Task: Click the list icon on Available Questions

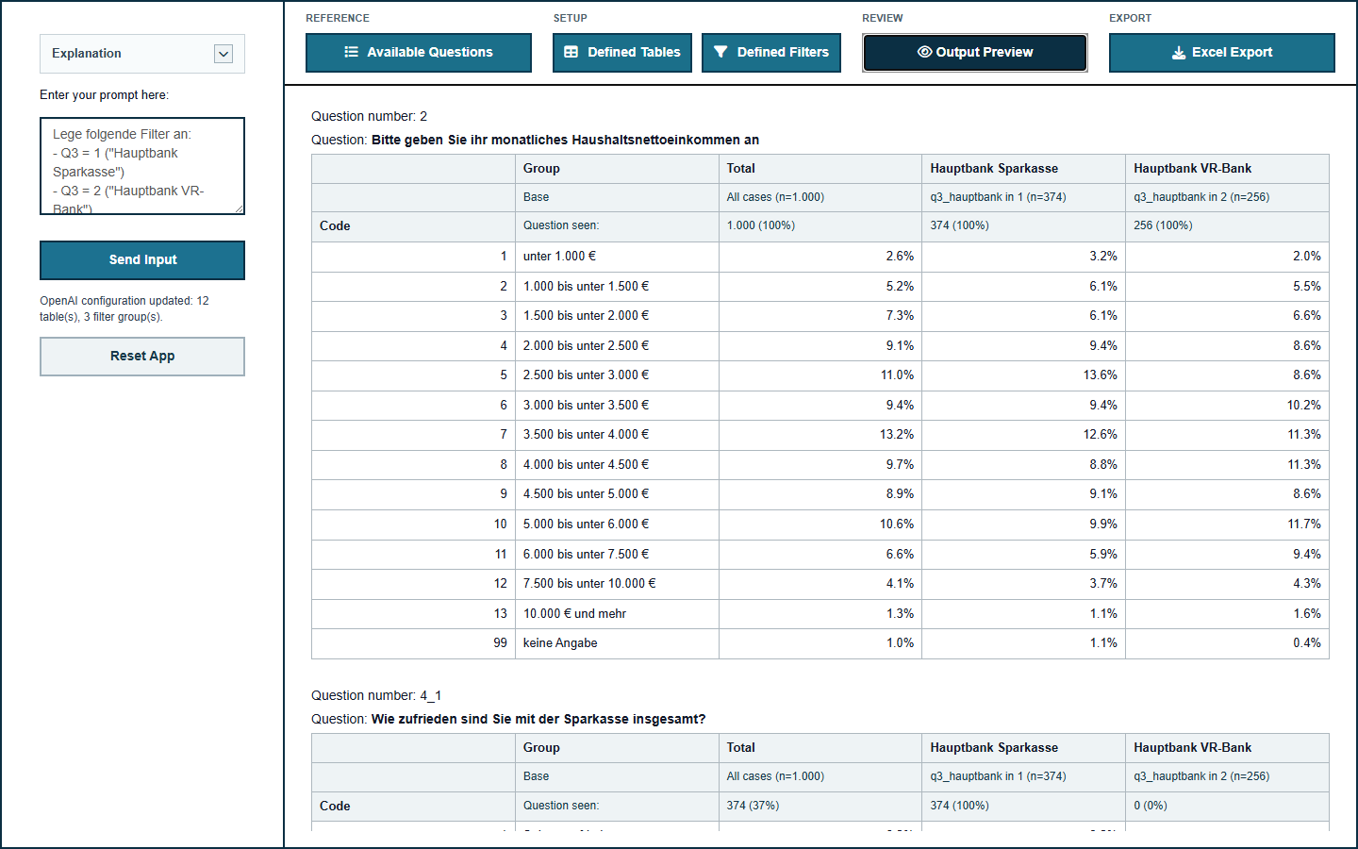Action: coord(351,52)
